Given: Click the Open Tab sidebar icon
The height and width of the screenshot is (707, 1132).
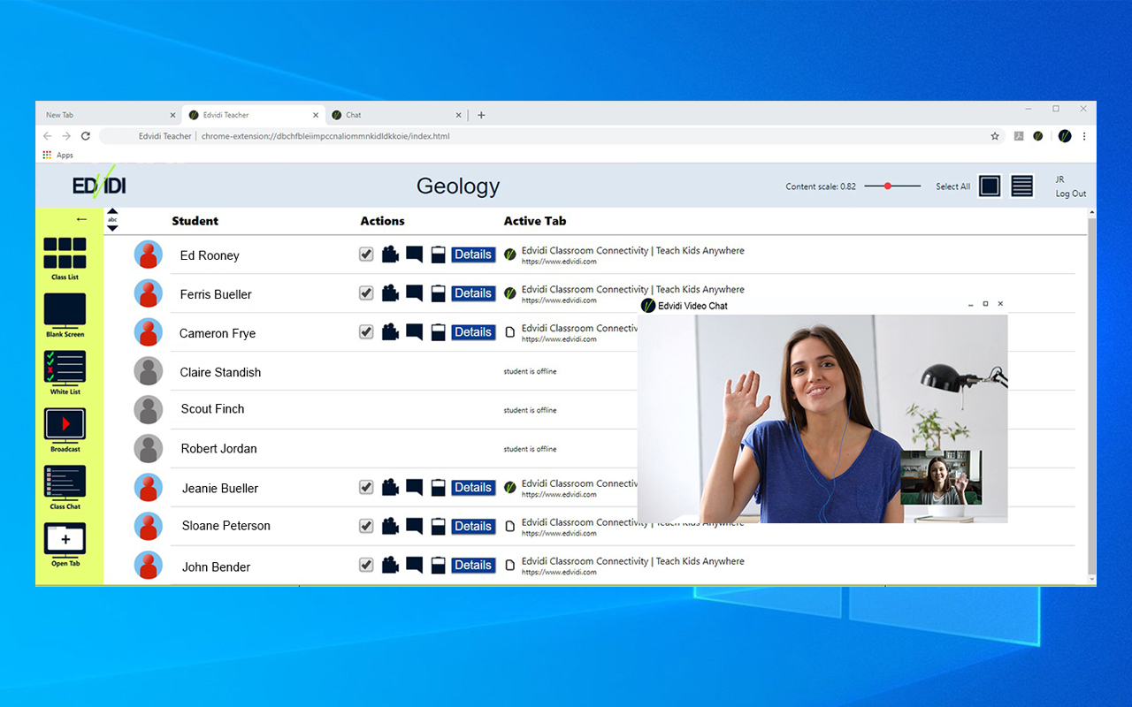Looking at the screenshot, I should [65, 544].
